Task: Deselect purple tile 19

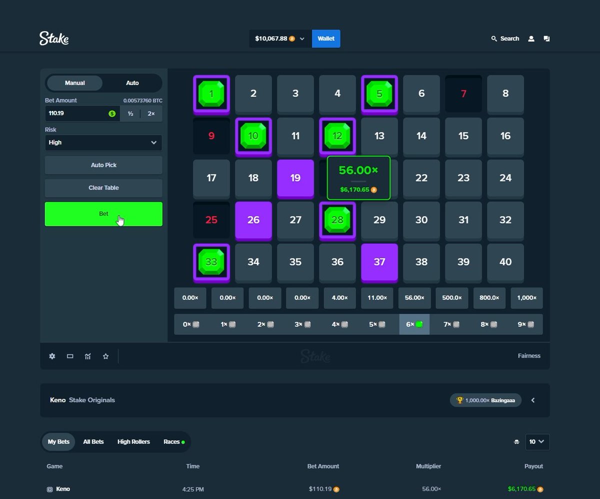Action: tap(295, 178)
